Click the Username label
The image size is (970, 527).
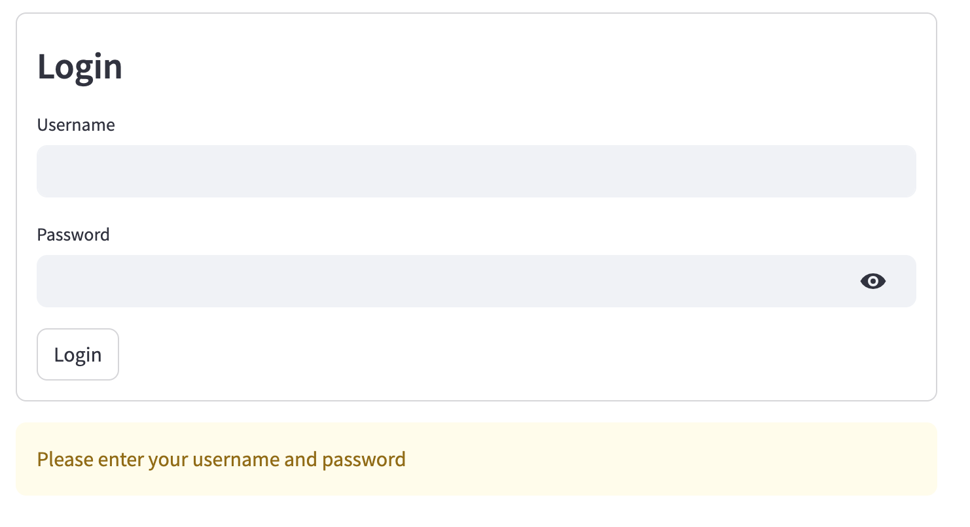pyautogui.click(x=76, y=125)
